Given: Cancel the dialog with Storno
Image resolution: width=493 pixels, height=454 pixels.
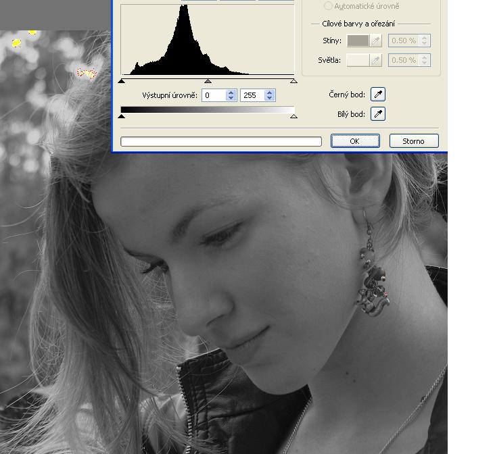Looking at the screenshot, I should pos(413,141).
